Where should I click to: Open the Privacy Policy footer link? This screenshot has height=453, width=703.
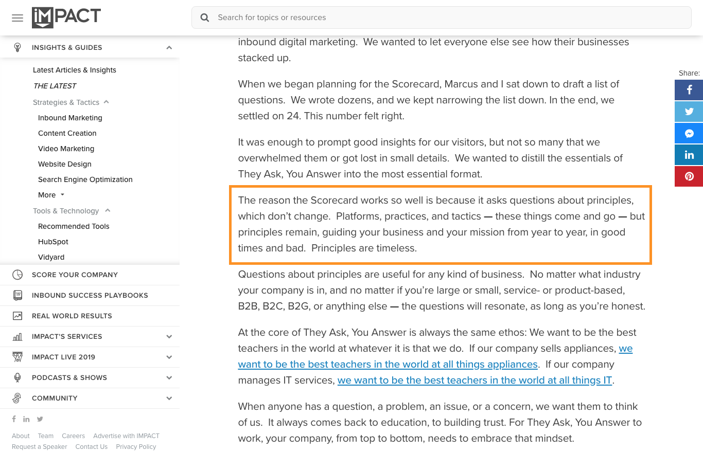tap(136, 446)
